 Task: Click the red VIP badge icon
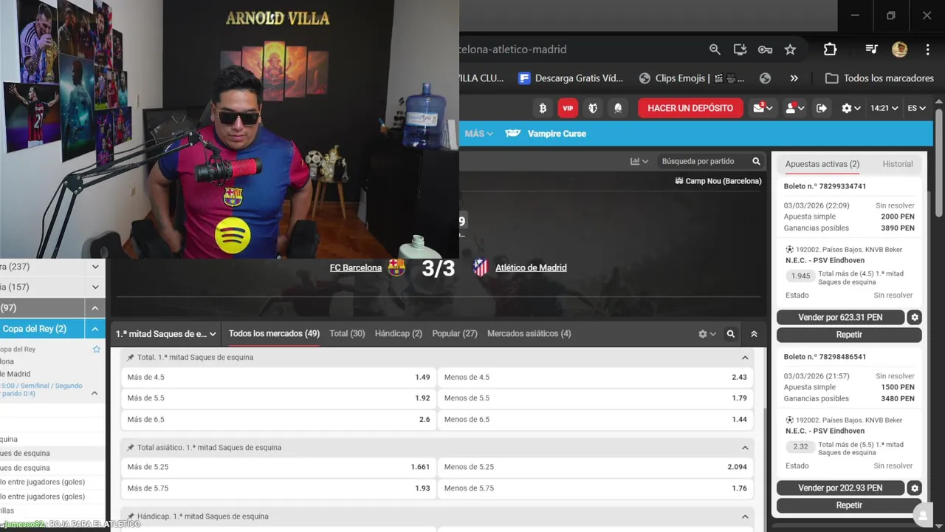click(x=568, y=108)
